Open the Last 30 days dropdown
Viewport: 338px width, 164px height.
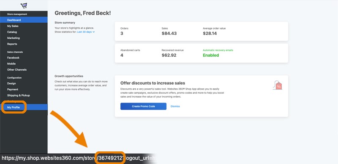(x=86, y=32)
